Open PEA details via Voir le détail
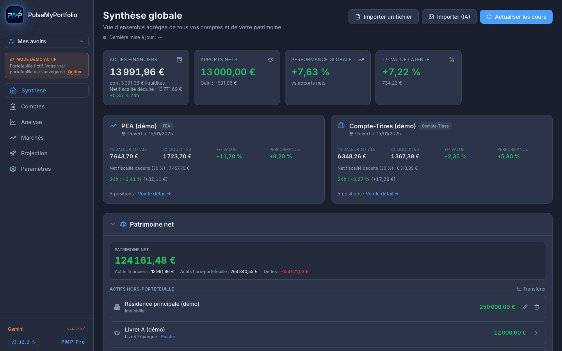This screenshot has height=351, width=562. point(154,194)
